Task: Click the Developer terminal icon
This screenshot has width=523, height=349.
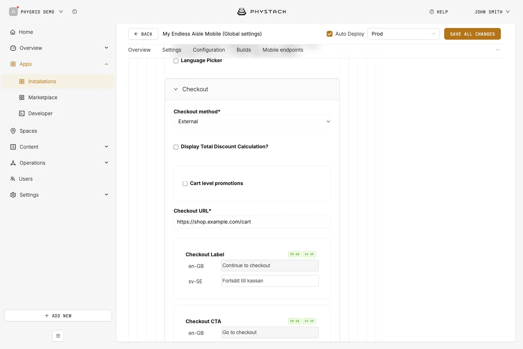Action: pyautogui.click(x=22, y=113)
